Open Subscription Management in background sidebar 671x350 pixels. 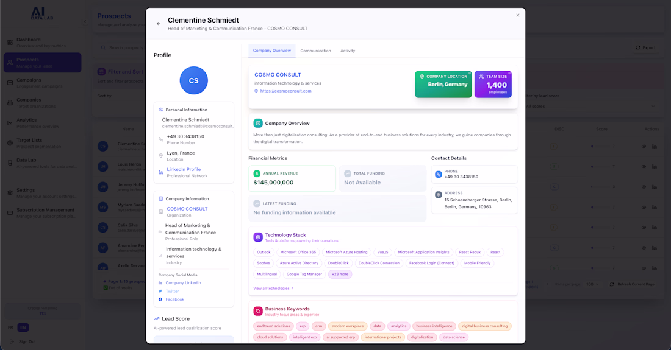click(x=42, y=213)
